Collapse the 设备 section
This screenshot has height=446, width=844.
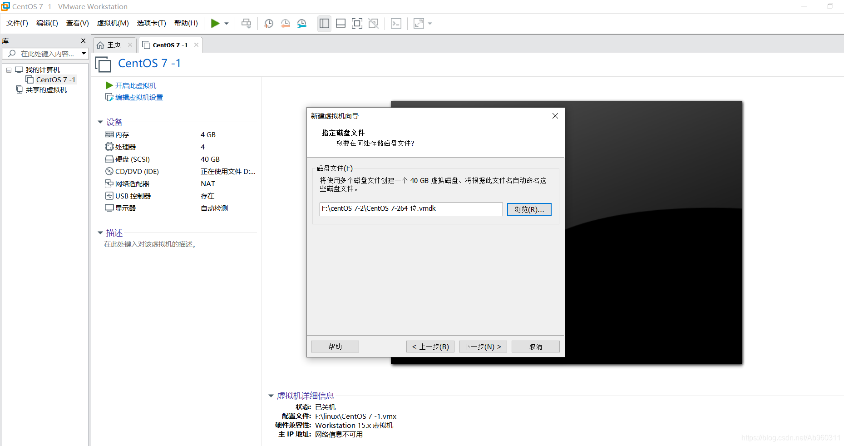pyautogui.click(x=100, y=122)
